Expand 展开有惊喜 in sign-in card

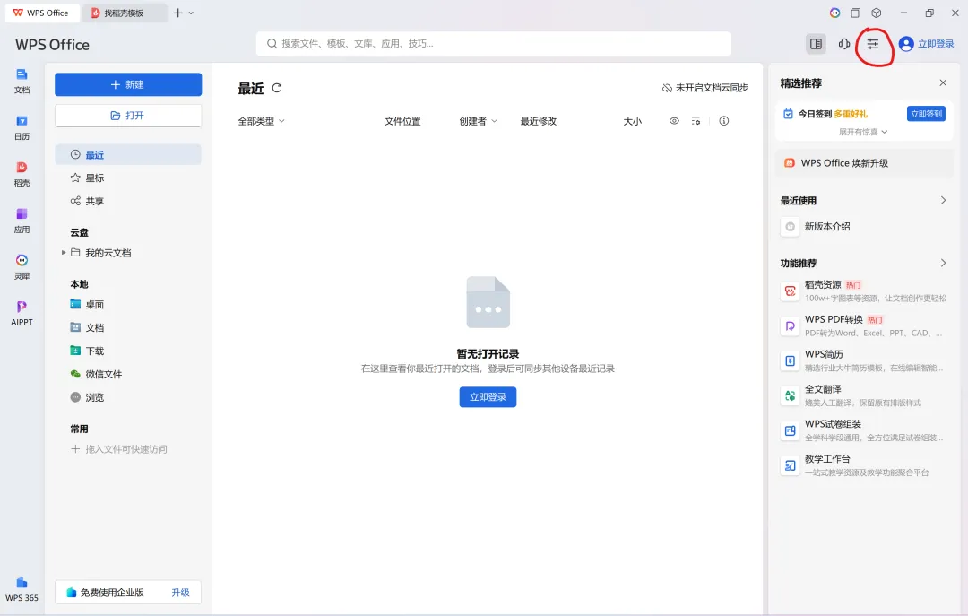point(862,132)
